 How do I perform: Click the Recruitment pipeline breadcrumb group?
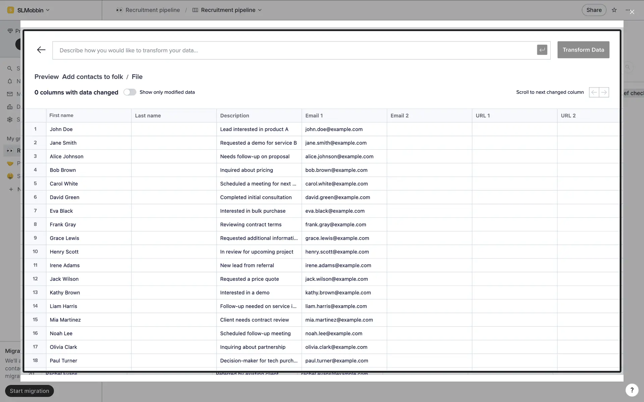click(x=148, y=10)
